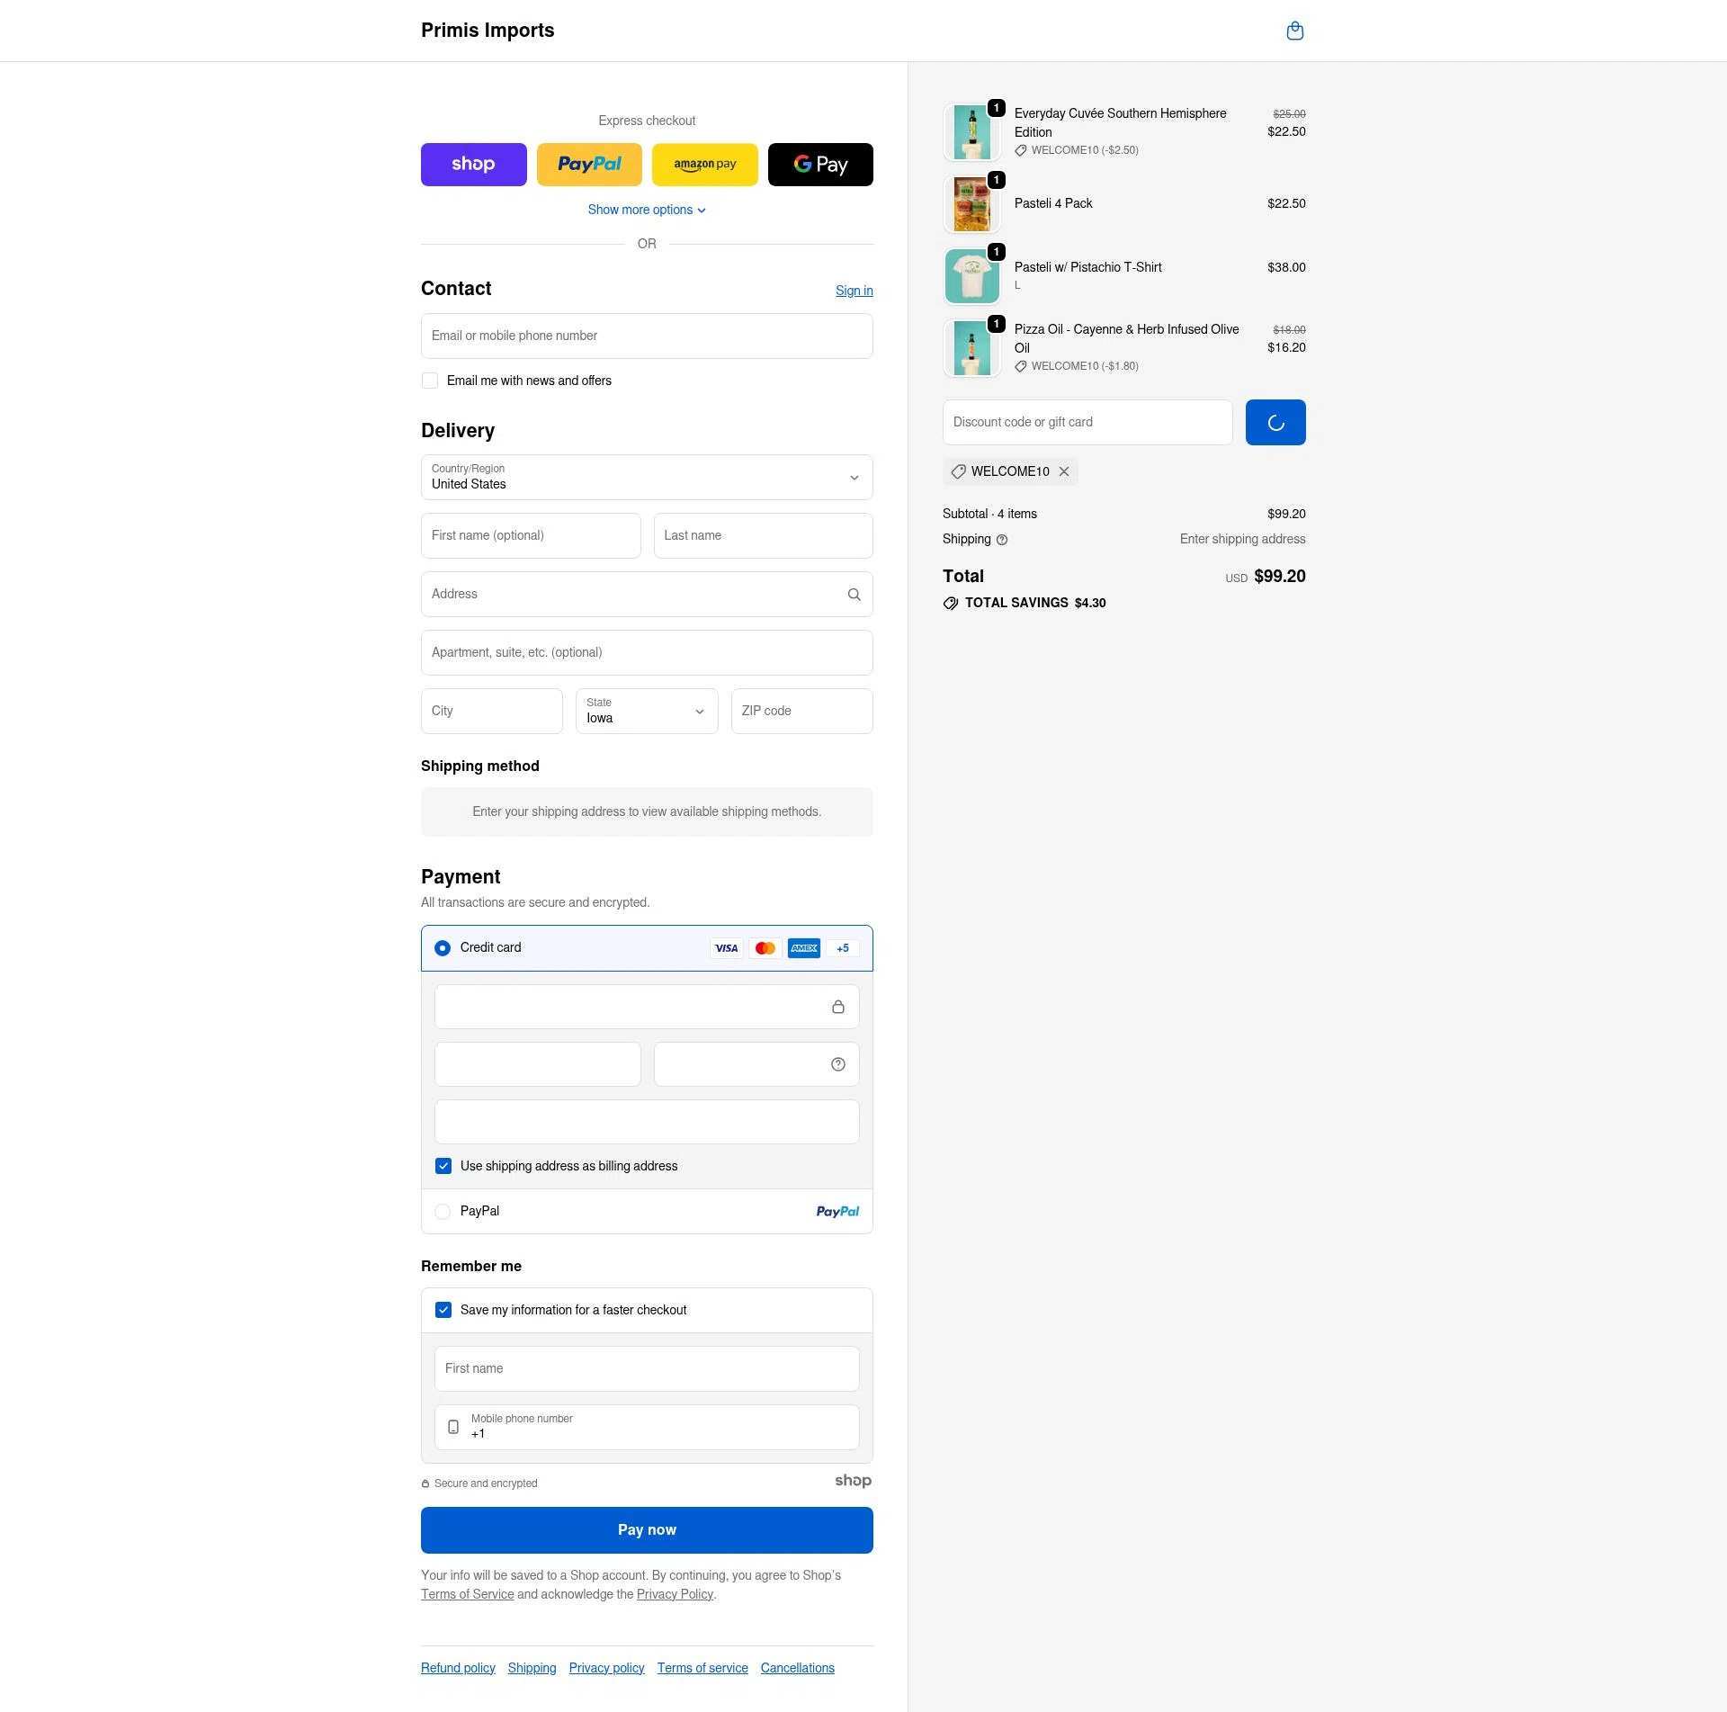Open the Sign in link
1727x1712 pixels.
tap(854, 290)
